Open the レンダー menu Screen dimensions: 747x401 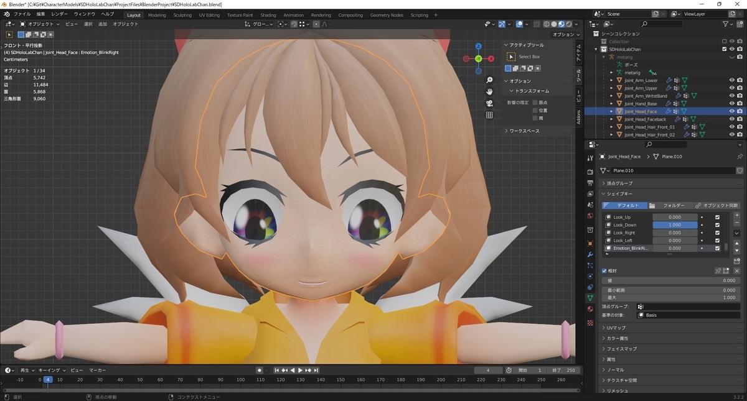point(60,14)
